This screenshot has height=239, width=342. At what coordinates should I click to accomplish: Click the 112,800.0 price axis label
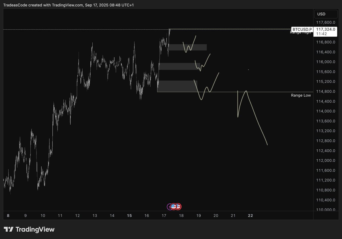click(325, 141)
